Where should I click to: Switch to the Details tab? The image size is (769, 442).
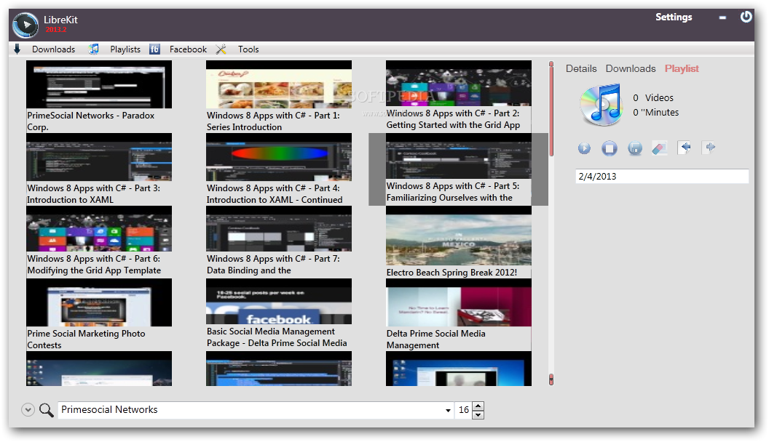tap(581, 68)
